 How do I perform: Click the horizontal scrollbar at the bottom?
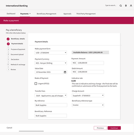(x=31, y=131)
